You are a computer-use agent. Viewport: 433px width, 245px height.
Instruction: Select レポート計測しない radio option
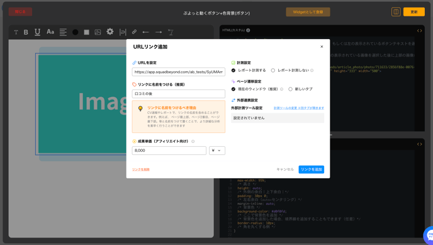[x=273, y=71]
